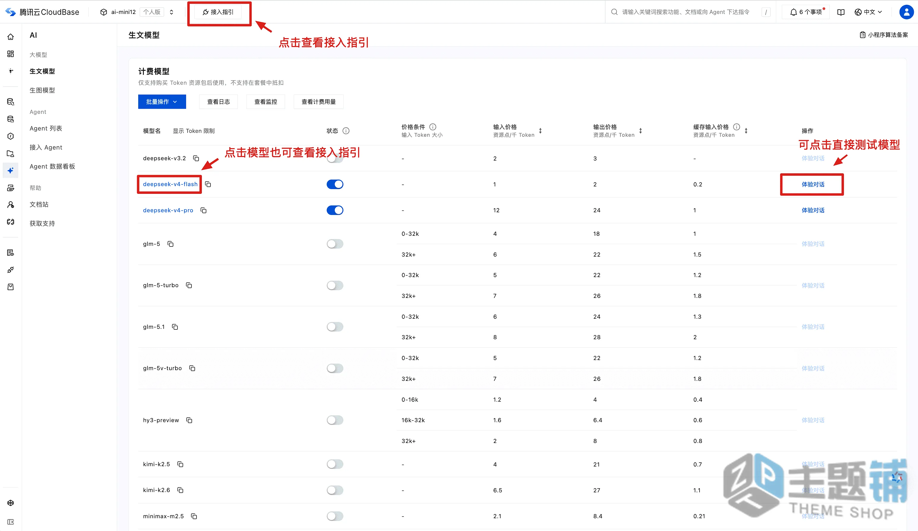Image resolution: width=918 pixels, height=531 pixels.
Task: Copy the kimi-k2.6 model name
Action: point(180,490)
